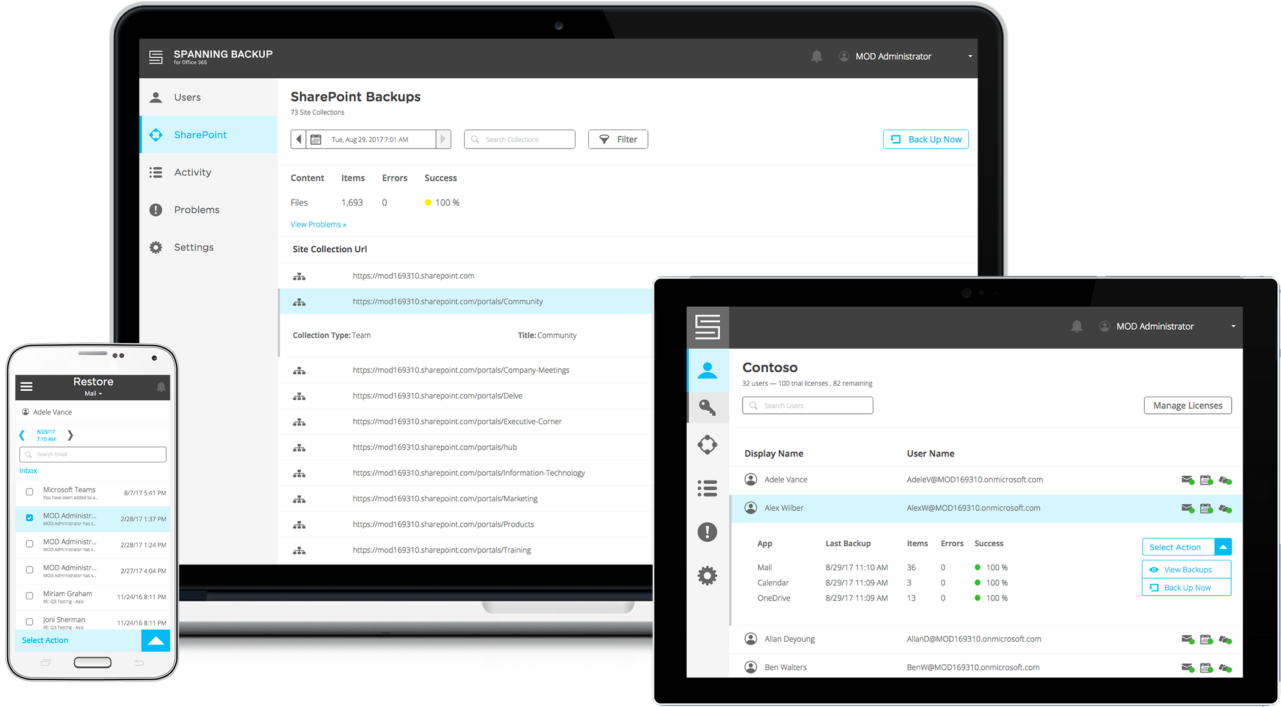Click the calendar icon in date picker
Screen dimensions: 1281x707
pyautogui.click(x=316, y=139)
